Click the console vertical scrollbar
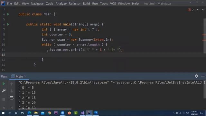Viewport: 206px width, 116px height. tap(205, 90)
